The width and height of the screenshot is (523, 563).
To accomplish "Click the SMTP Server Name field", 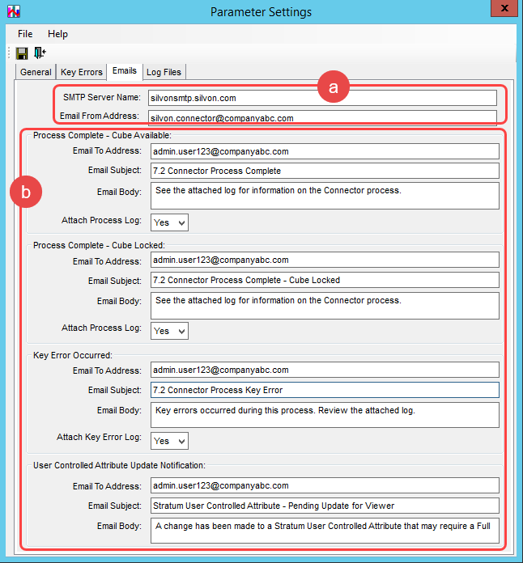I will (321, 98).
